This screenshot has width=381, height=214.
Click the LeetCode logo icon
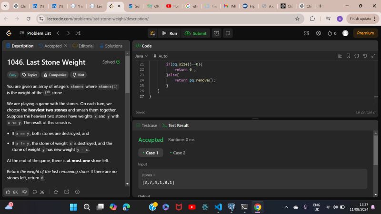coord(9,33)
